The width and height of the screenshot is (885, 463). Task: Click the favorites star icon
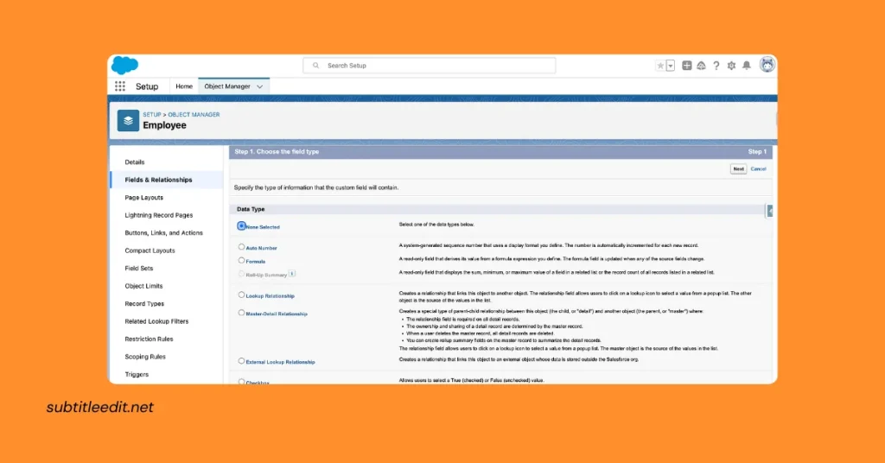pos(660,66)
